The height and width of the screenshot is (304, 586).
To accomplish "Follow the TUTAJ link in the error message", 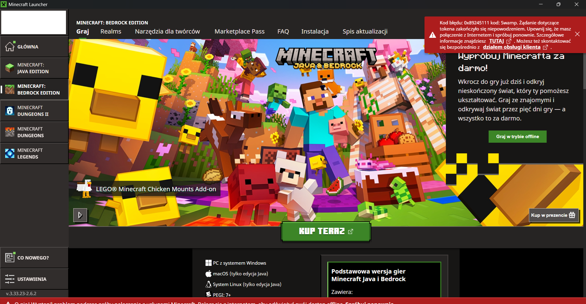I will pyautogui.click(x=500, y=41).
